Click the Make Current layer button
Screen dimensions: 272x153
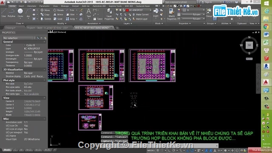141,14
